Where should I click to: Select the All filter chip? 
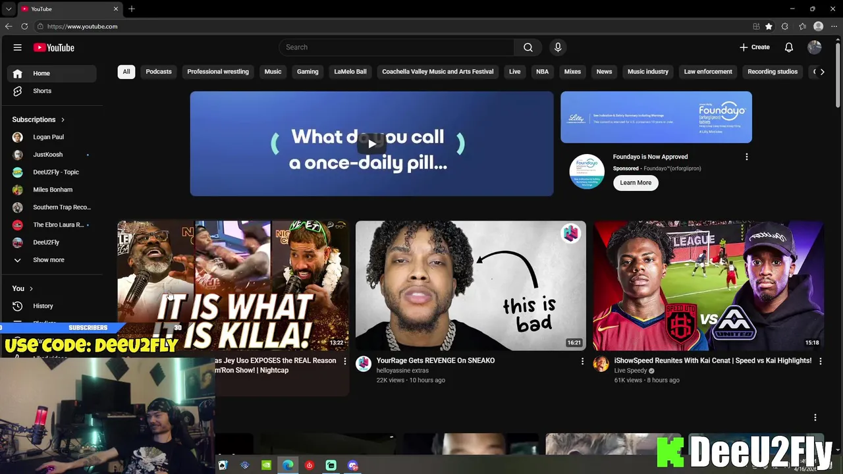click(126, 72)
